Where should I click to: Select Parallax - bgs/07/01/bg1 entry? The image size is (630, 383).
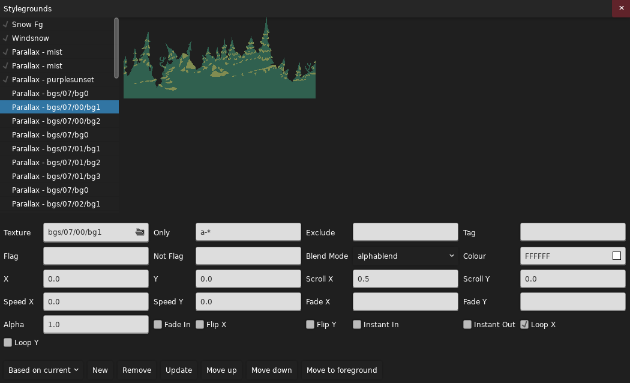click(x=59, y=149)
